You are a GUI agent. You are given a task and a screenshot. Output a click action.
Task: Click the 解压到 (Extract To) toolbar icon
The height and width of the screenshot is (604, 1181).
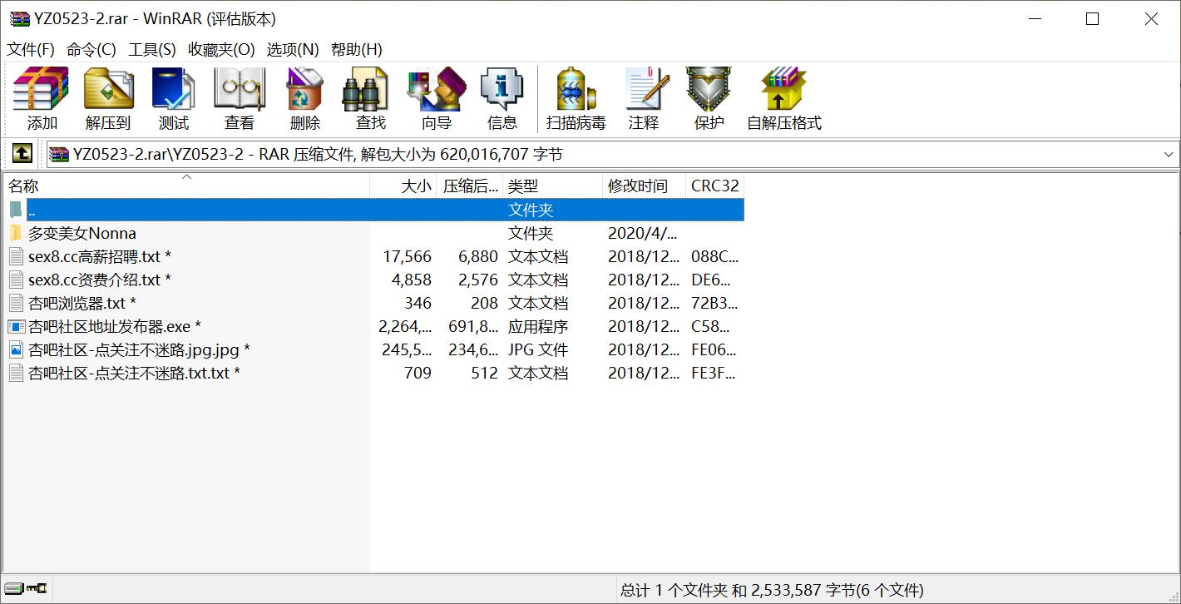pos(108,98)
